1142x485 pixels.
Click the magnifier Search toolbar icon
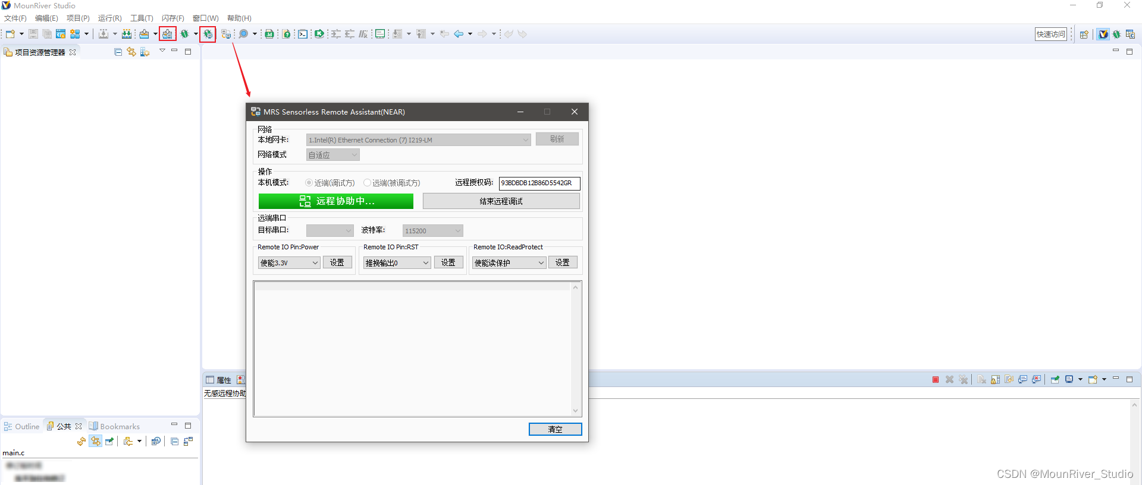(x=243, y=34)
